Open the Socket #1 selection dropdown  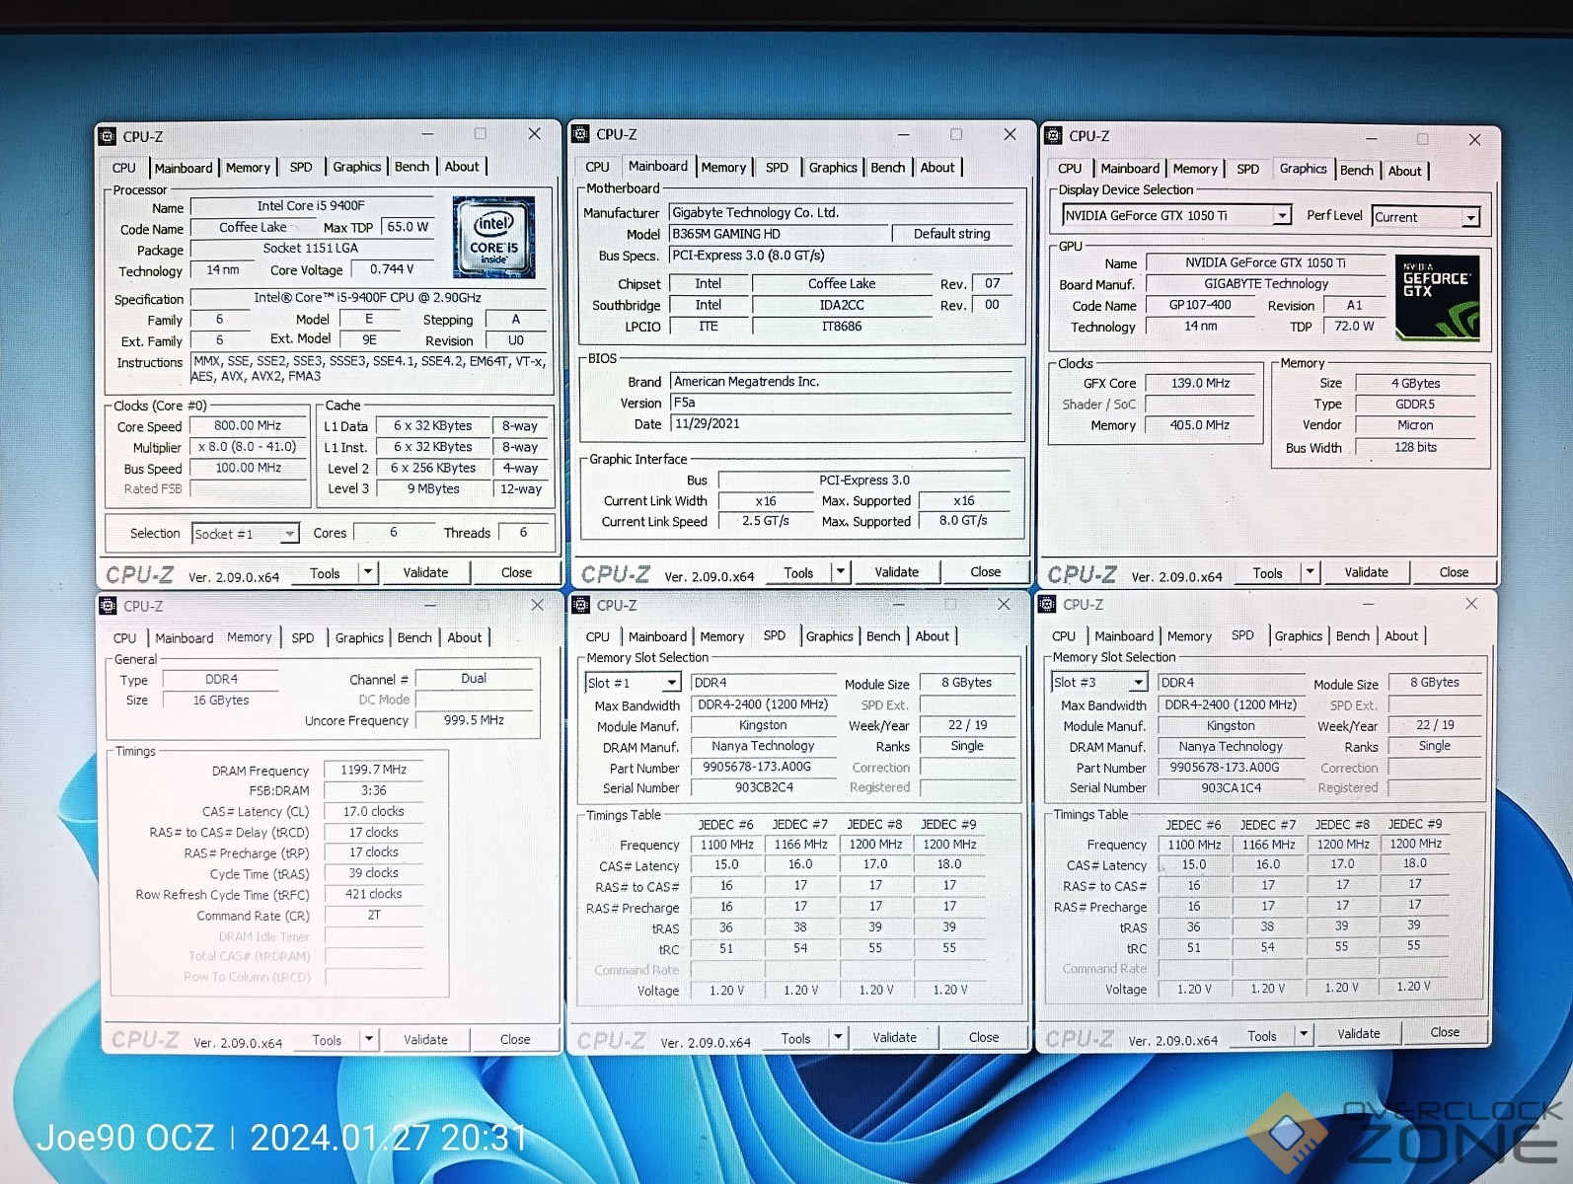[289, 534]
